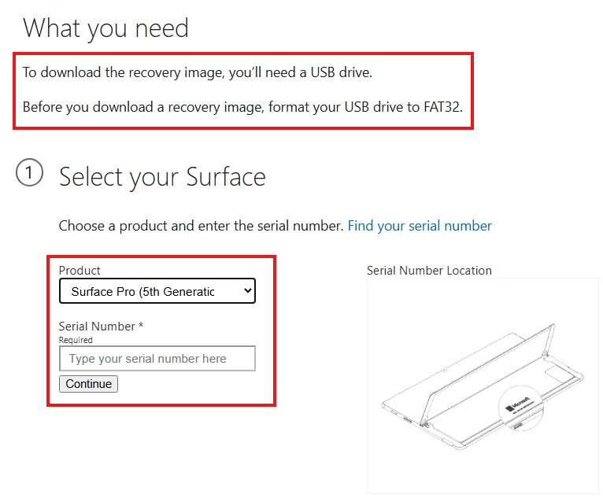This screenshot has width=603, height=502.
Task: Click the tablet edge ports in illustration
Action: [402, 417]
